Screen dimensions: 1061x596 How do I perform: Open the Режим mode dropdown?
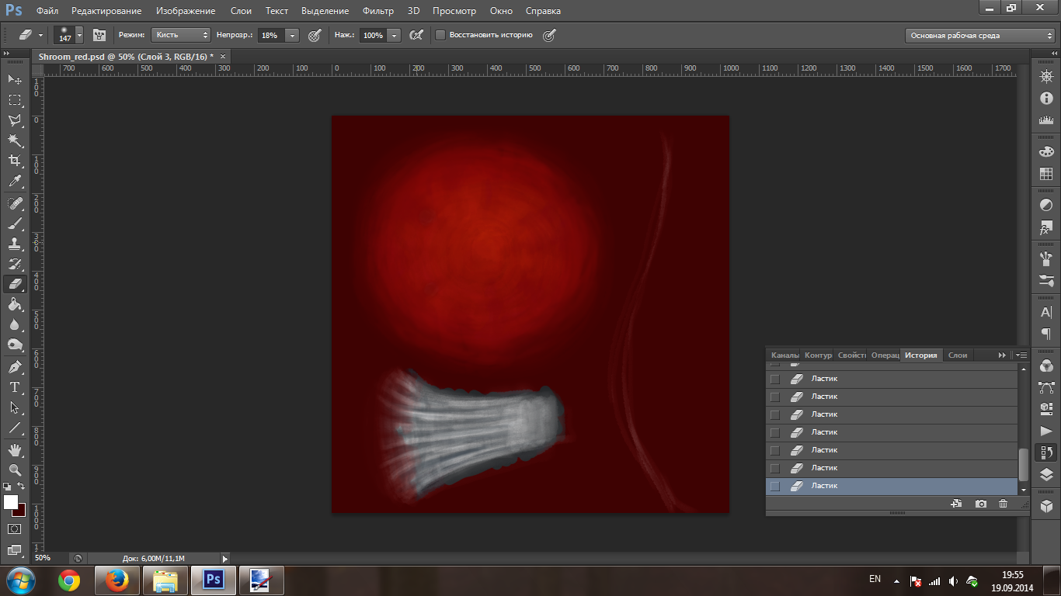[180, 35]
